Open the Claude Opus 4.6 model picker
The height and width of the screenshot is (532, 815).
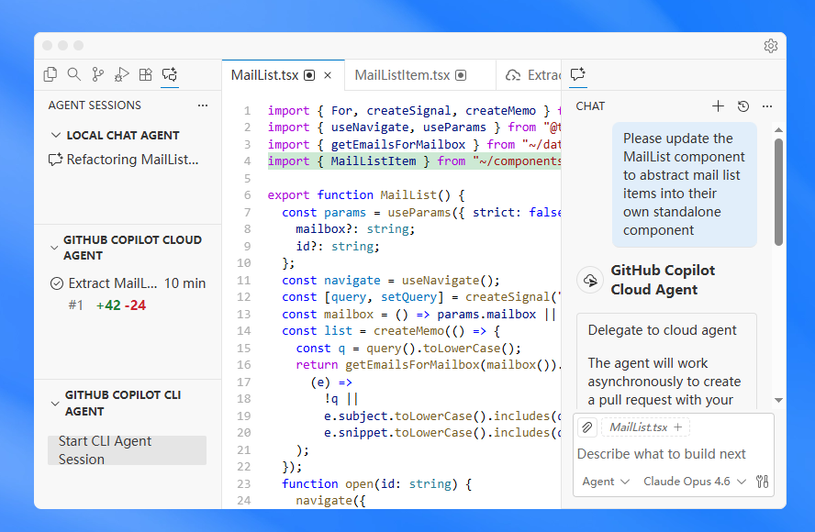[695, 482]
